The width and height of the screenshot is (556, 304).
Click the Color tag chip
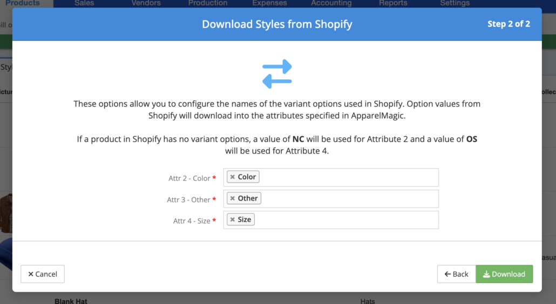[243, 177]
